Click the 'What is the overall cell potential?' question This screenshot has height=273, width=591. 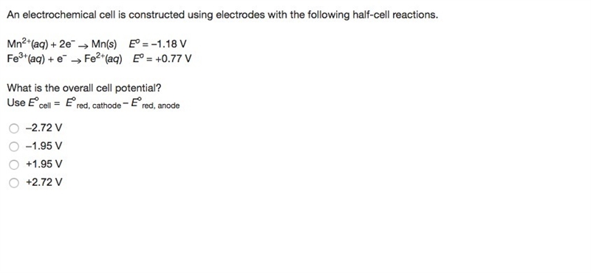click(84, 88)
